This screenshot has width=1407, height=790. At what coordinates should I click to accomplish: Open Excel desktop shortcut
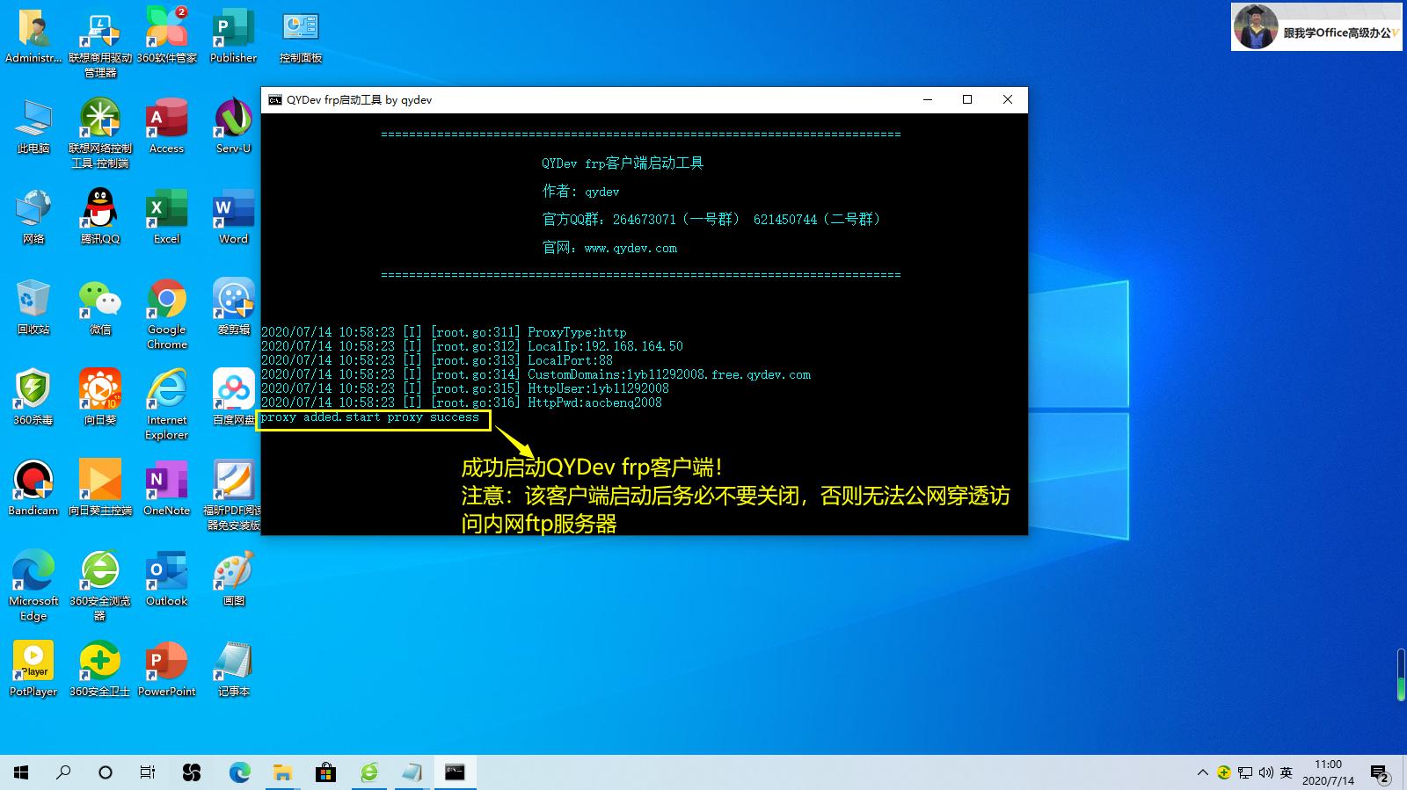coord(167,217)
